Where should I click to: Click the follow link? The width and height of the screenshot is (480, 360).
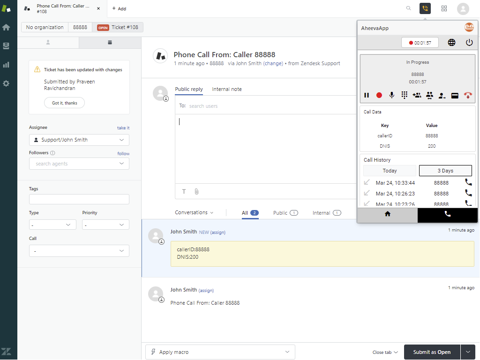123,154
